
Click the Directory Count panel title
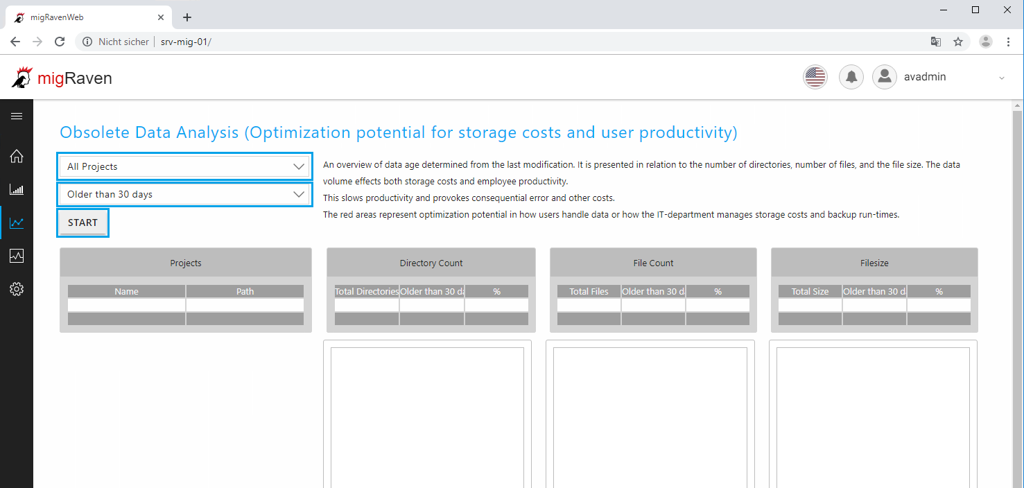point(431,263)
